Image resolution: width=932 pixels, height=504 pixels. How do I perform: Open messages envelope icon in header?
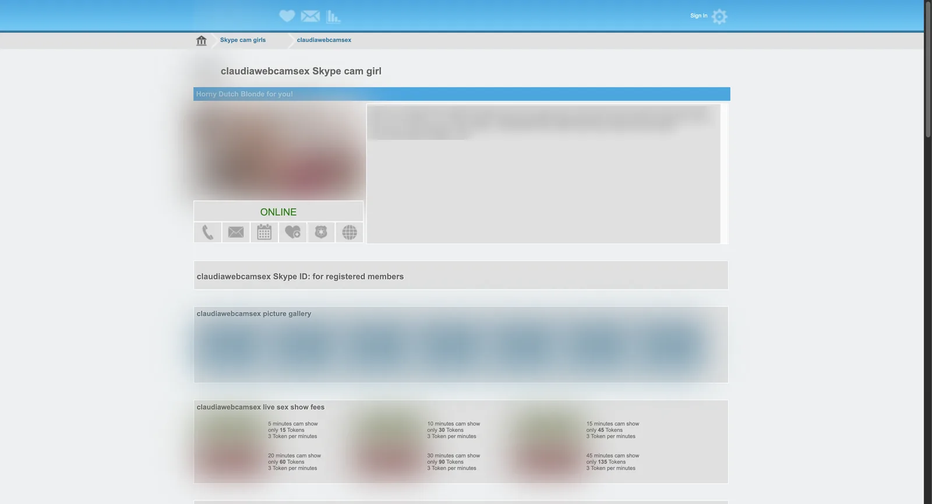310,16
